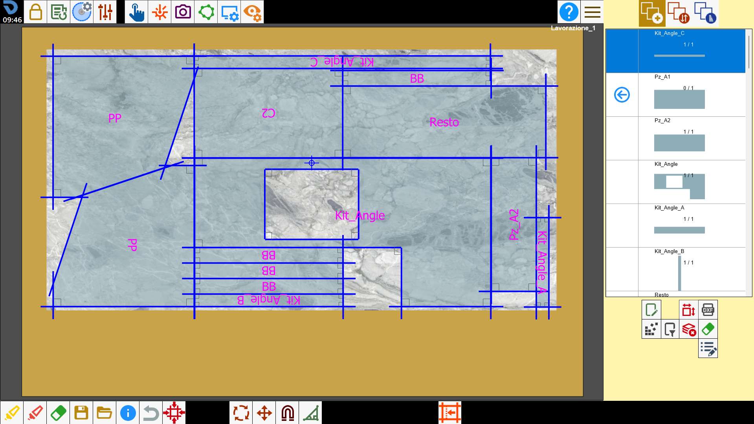This screenshot has width=754, height=424.
Task: Switch to the add pieces tab
Action: tap(652, 13)
